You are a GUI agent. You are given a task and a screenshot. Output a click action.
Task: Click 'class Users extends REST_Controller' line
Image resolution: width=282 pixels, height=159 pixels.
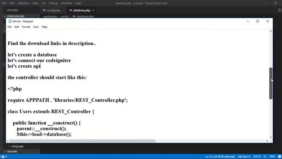[51, 112]
